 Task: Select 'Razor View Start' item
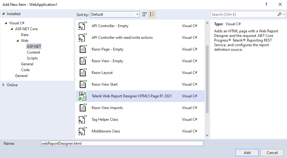[140, 84]
